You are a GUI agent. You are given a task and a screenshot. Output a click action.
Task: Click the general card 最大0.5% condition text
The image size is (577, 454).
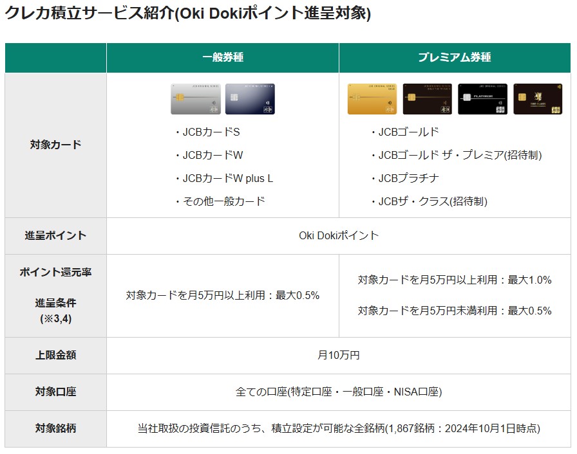[x=223, y=295]
